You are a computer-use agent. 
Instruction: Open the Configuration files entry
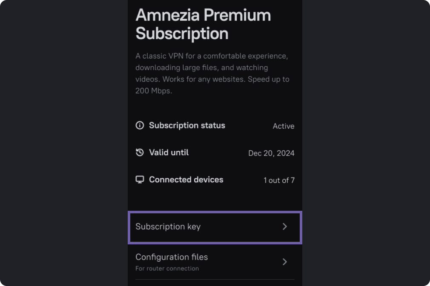pos(215,262)
